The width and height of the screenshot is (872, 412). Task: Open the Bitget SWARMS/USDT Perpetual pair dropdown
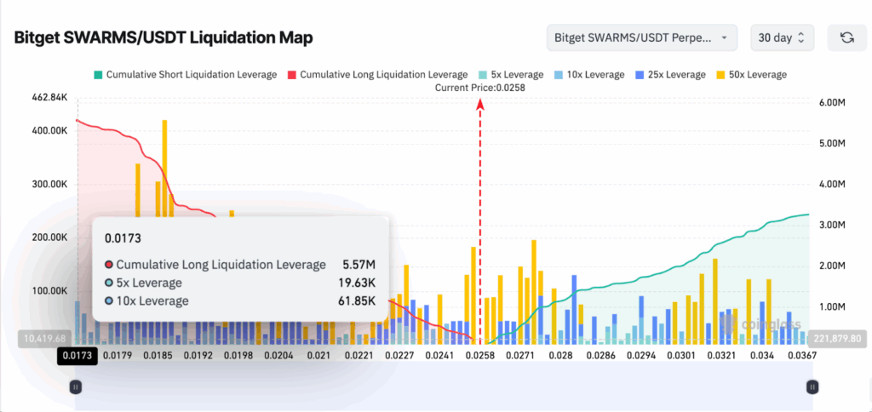click(642, 37)
